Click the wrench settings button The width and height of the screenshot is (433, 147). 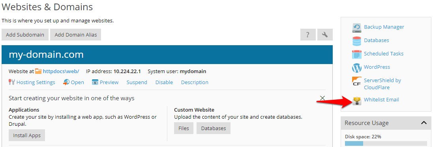[325, 35]
